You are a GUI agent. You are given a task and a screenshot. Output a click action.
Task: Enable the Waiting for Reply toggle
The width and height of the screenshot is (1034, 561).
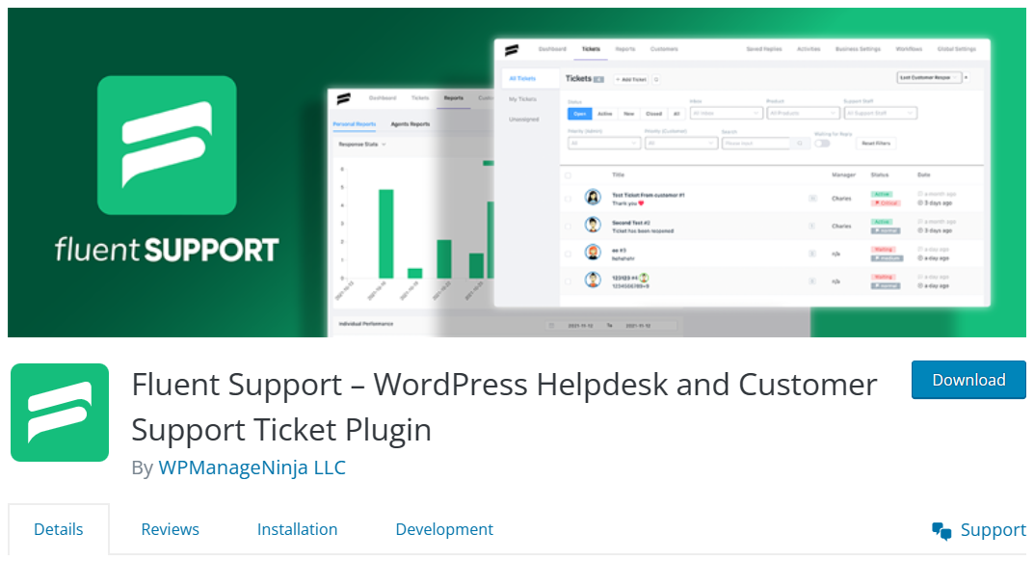[x=824, y=145]
